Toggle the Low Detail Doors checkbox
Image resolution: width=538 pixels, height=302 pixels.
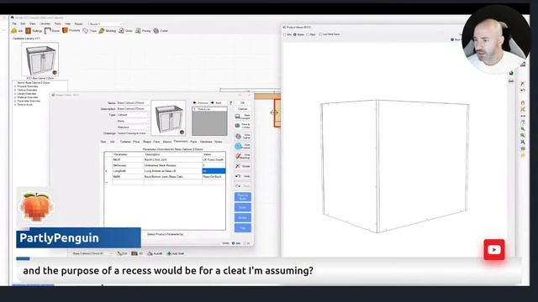click(x=320, y=34)
